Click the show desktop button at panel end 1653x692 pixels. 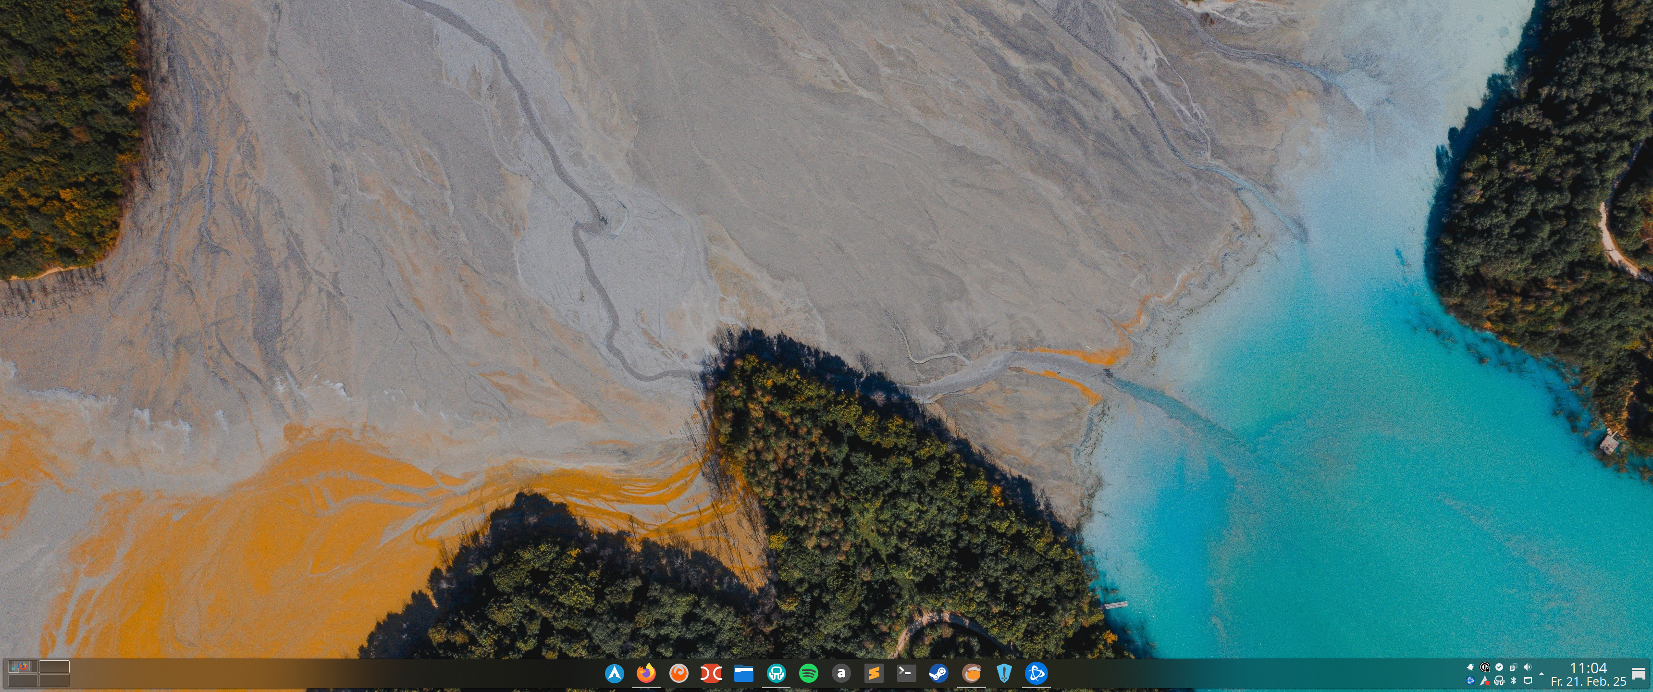[1638, 674]
